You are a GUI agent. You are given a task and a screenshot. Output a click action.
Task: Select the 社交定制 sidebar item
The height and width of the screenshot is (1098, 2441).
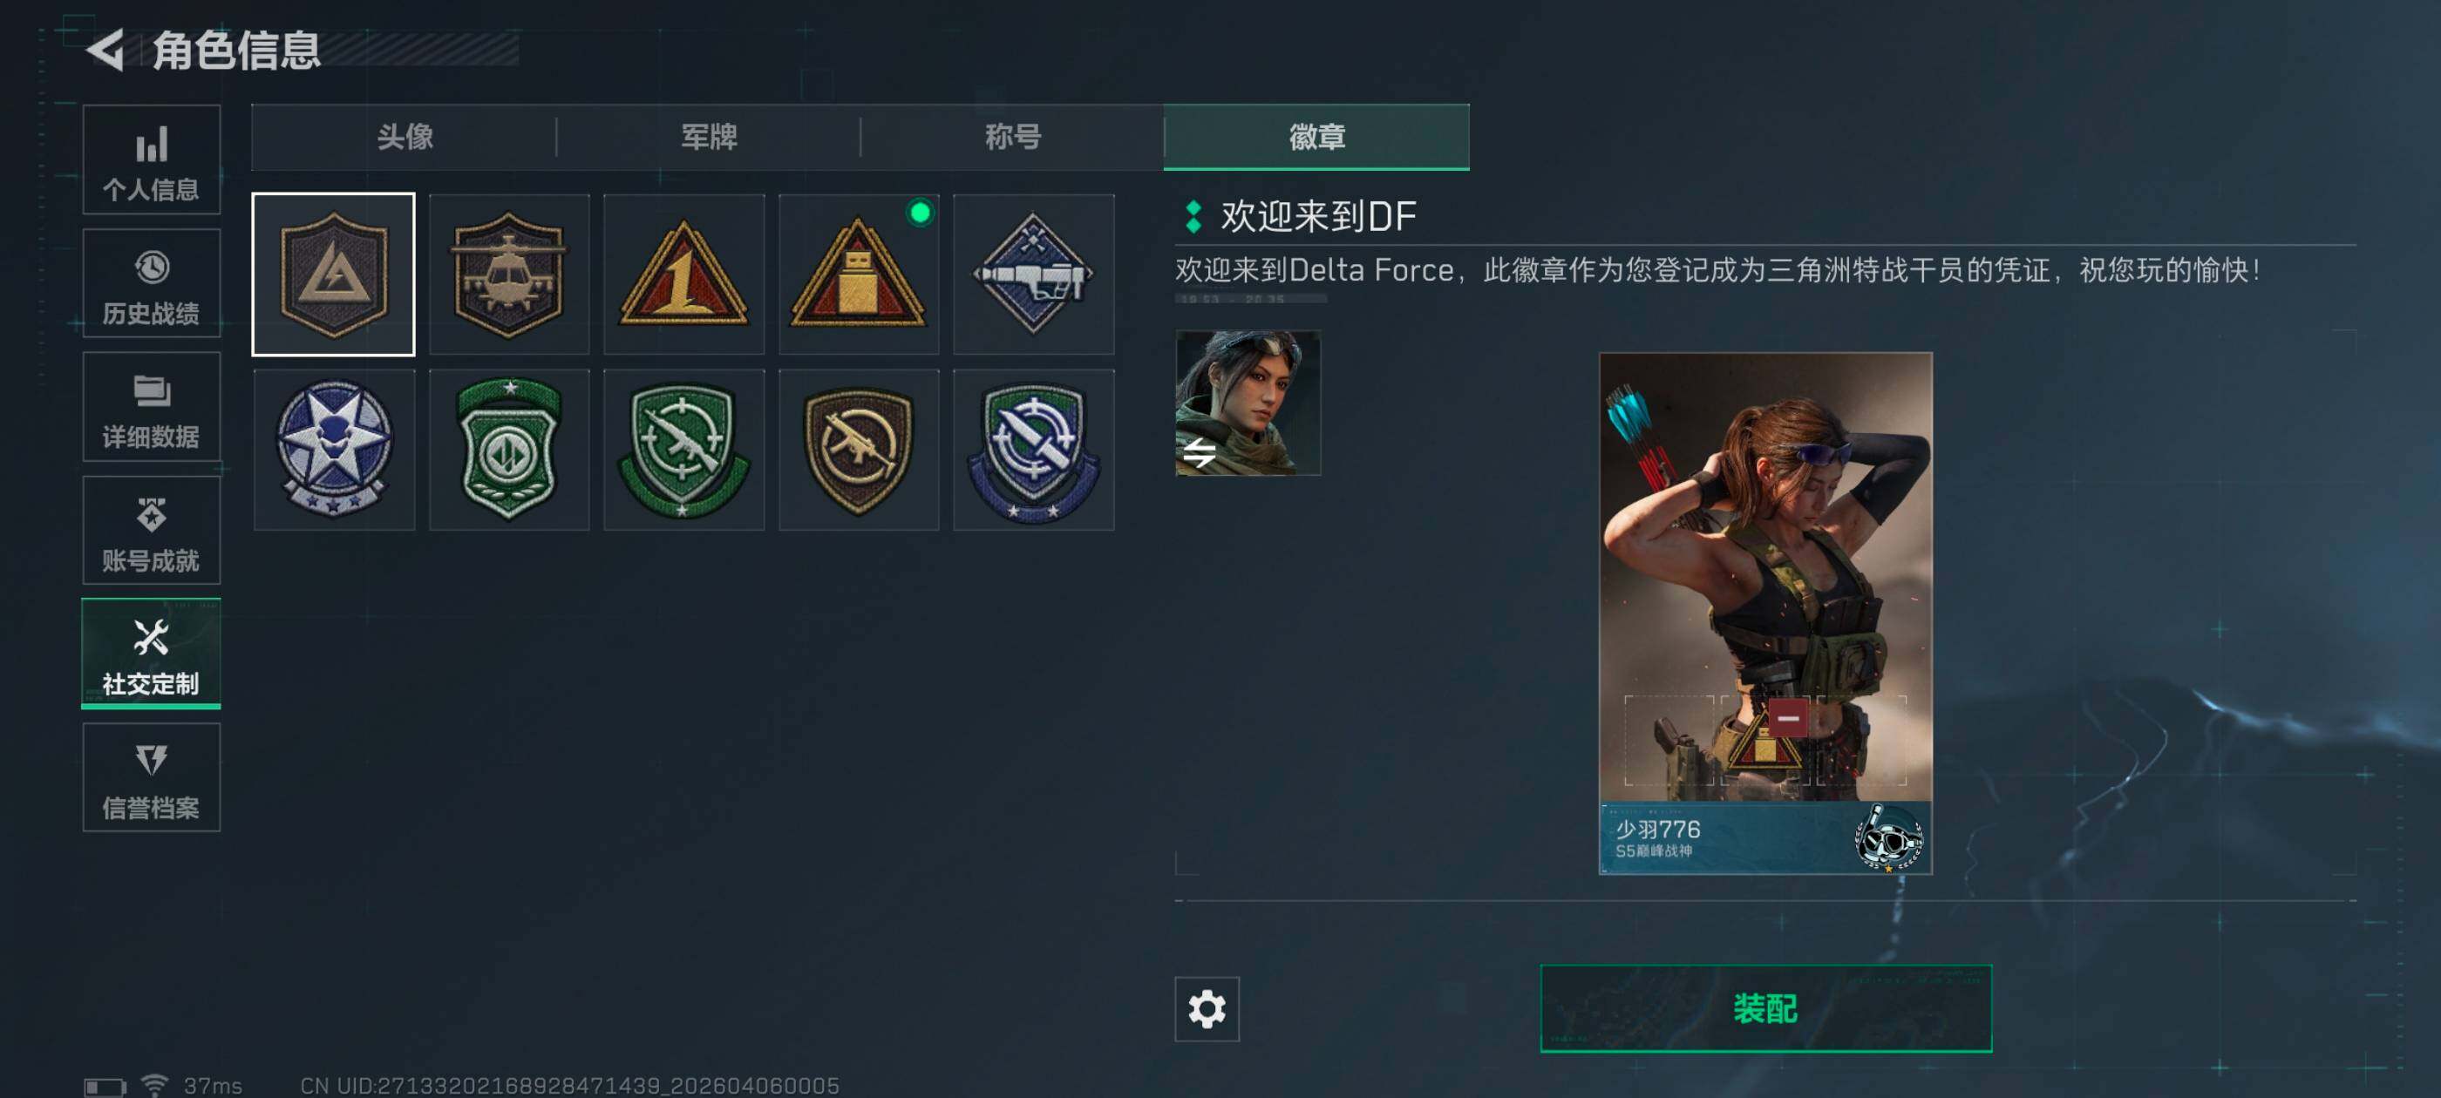(x=152, y=654)
